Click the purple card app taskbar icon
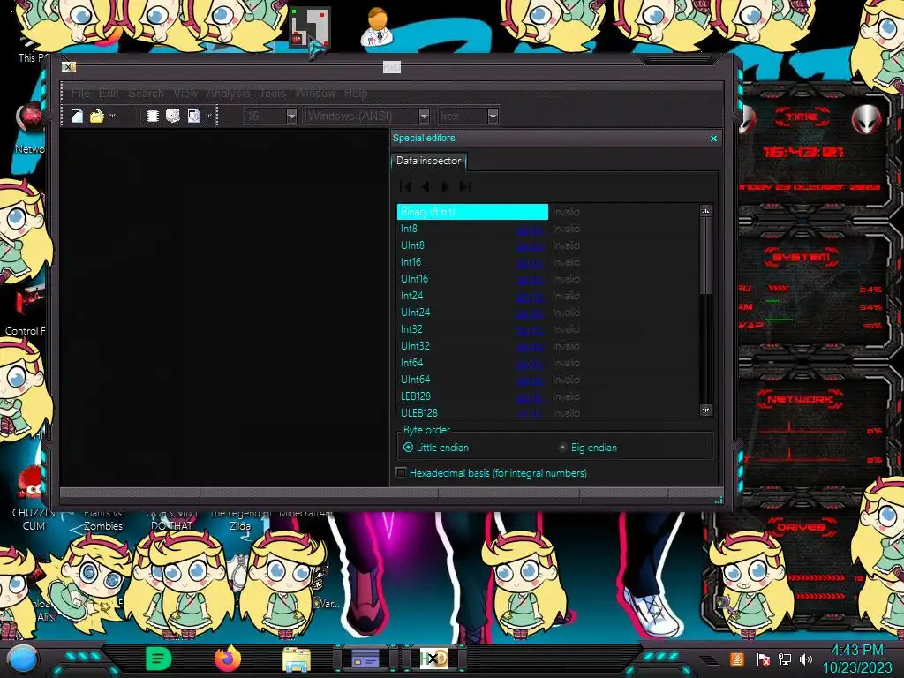The height and width of the screenshot is (678, 904). click(x=365, y=659)
